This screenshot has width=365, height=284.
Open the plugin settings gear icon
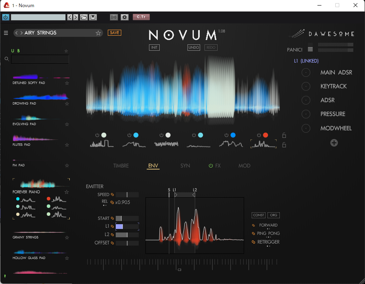[124, 17]
